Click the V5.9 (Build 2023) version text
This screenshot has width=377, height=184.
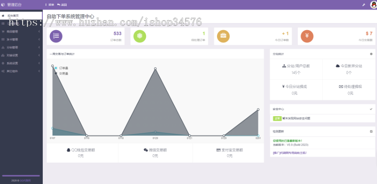(x=297, y=145)
